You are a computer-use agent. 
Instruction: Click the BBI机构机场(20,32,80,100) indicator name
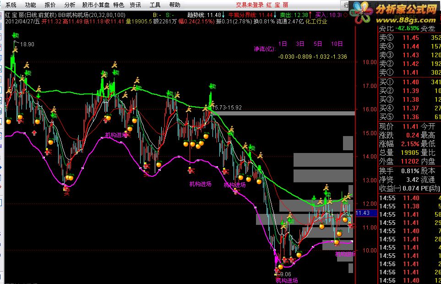(92, 15)
